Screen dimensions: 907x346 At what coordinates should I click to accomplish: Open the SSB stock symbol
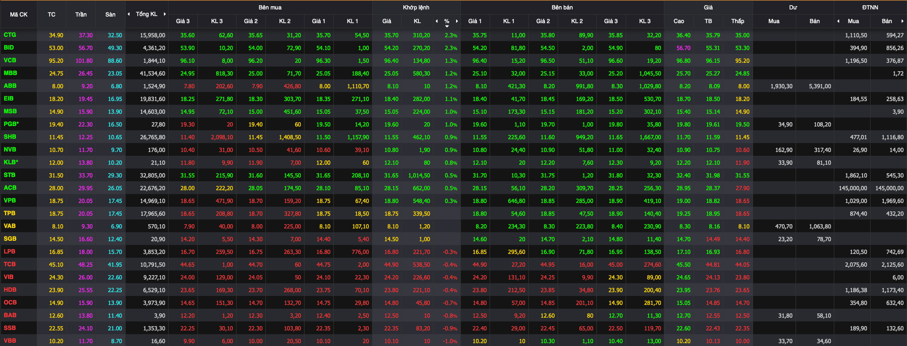pos(9,328)
